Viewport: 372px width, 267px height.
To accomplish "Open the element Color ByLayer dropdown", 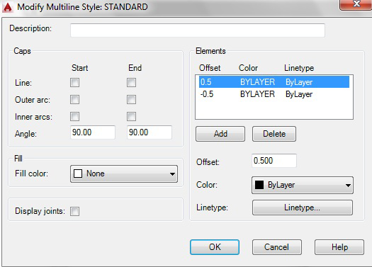I will pyautogui.click(x=303, y=185).
